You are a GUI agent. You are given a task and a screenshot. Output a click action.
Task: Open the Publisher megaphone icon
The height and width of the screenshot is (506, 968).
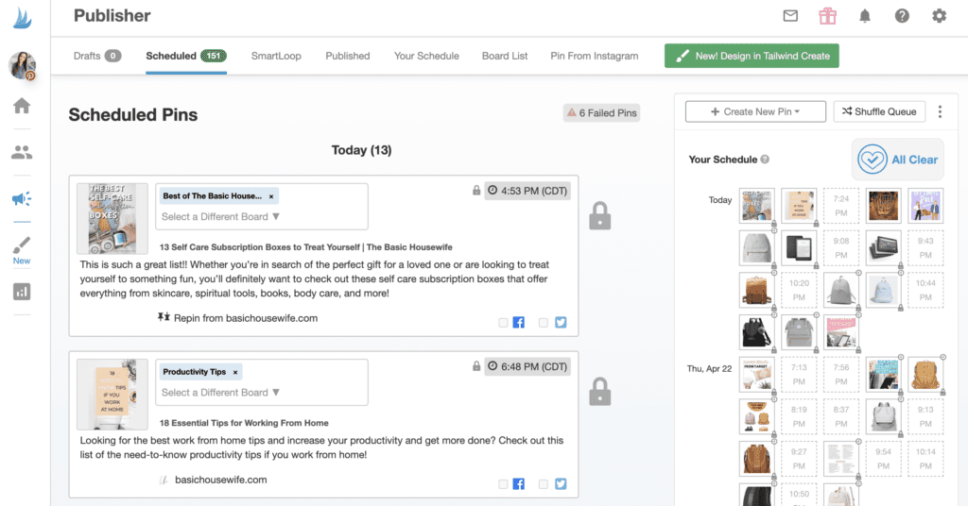click(x=22, y=198)
